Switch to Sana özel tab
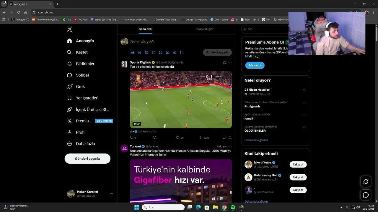Screen dimensions: 378x212 click(x=146, y=29)
